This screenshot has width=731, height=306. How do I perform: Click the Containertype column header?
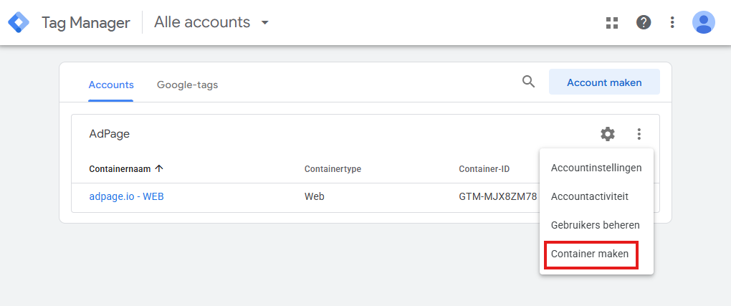pyautogui.click(x=333, y=169)
